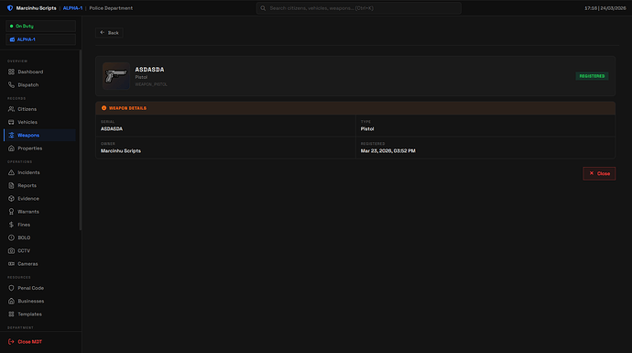Open the CCTV section
The height and width of the screenshot is (353, 632).
pos(39,250)
